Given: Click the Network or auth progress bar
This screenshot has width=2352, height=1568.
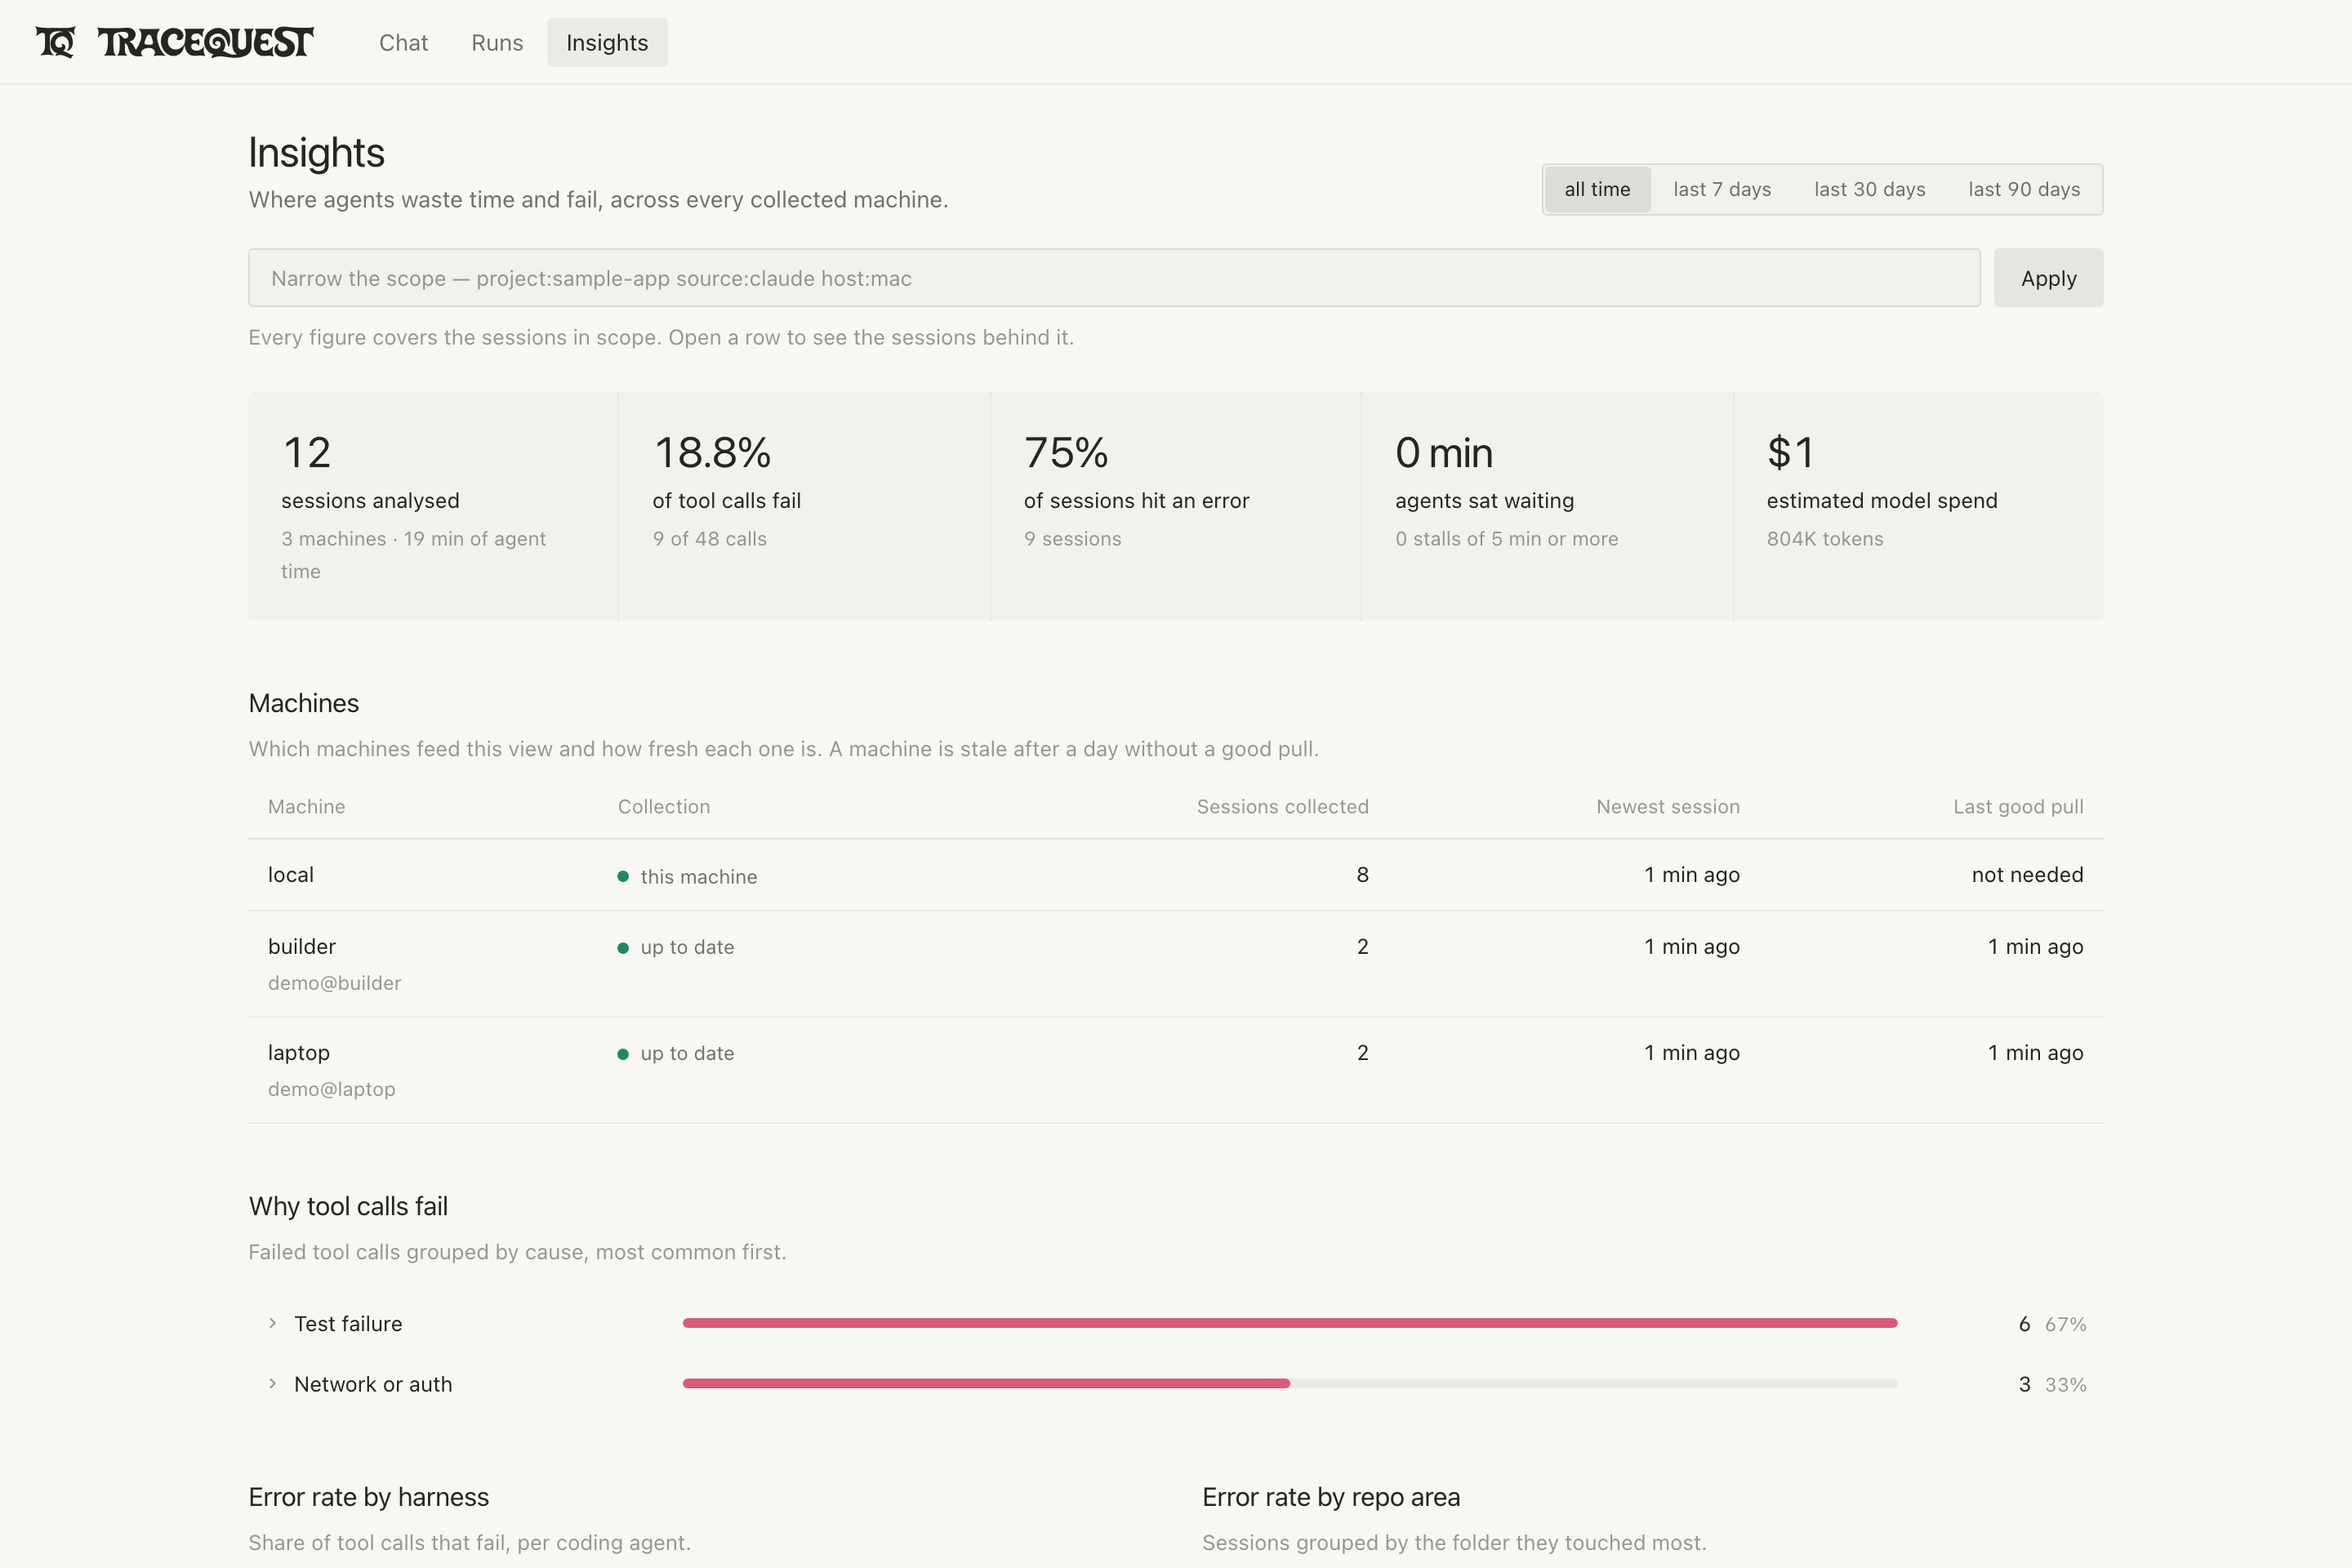Looking at the screenshot, I should (x=1290, y=1383).
